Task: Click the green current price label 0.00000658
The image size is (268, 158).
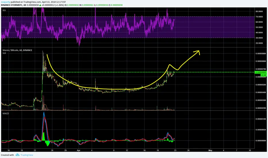Action: pyautogui.click(x=261, y=72)
